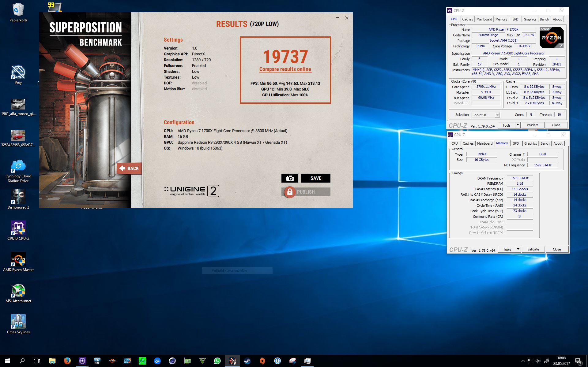Open CPUID CPU-Z desktop shortcut
Image resolution: width=588 pixels, height=367 pixels.
pyautogui.click(x=18, y=228)
